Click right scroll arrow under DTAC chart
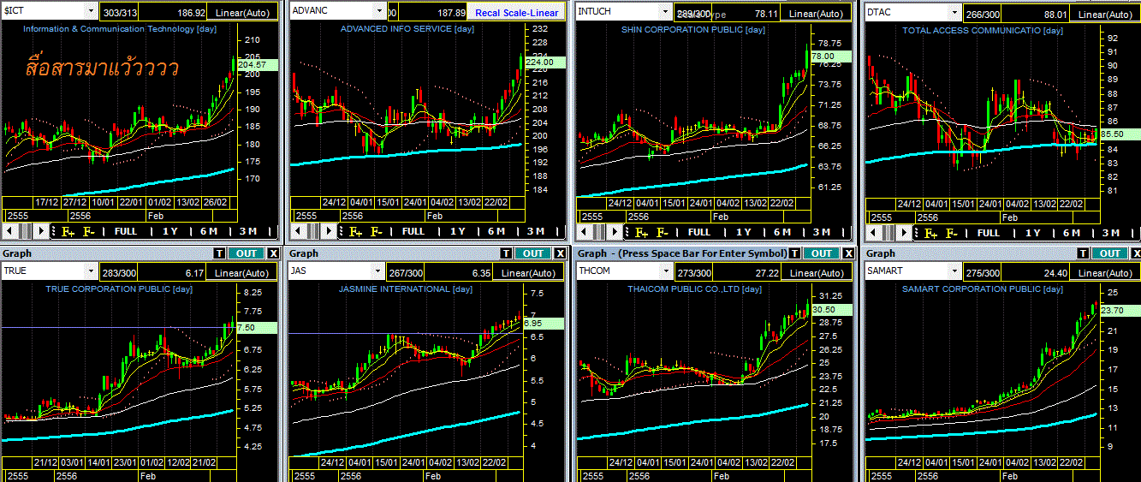The height and width of the screenshot is (482, 1141). coord(905,232)
